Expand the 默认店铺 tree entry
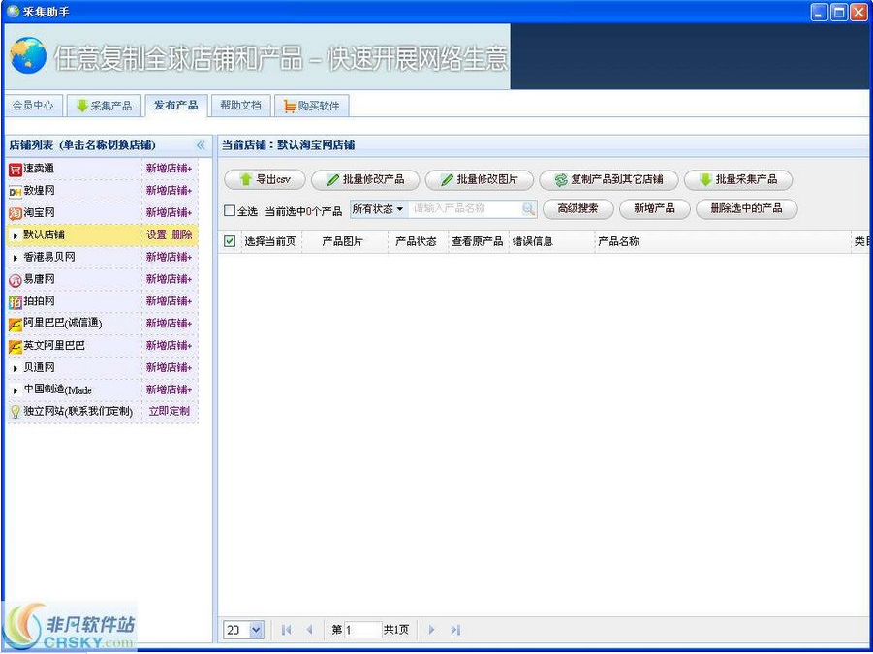Viewport: 873px width, 654px height. point(14,234)
